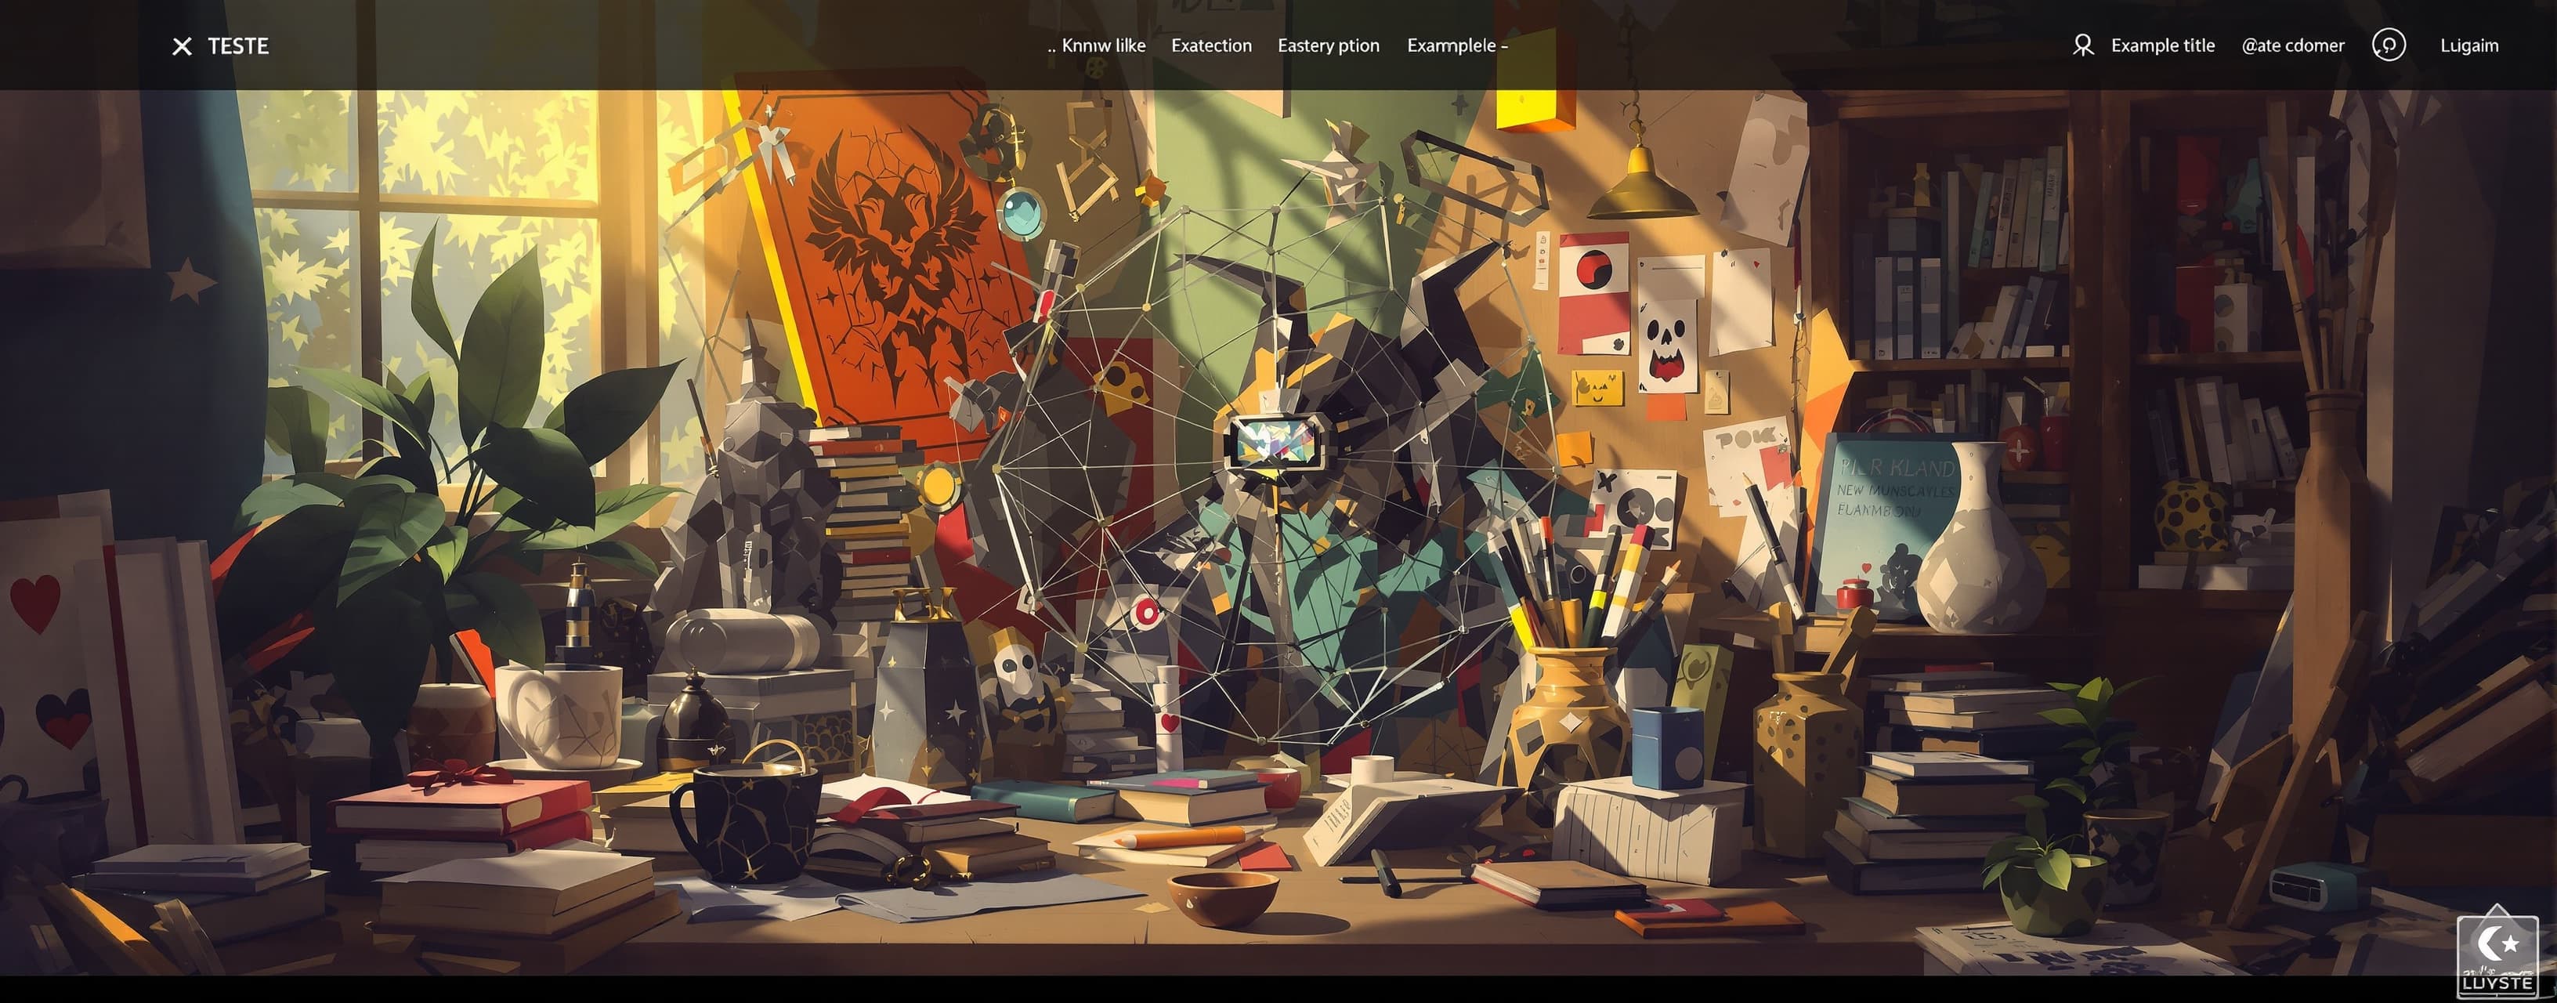Click the user profile icon
2557x1003 pixels.
point(2082,45)
